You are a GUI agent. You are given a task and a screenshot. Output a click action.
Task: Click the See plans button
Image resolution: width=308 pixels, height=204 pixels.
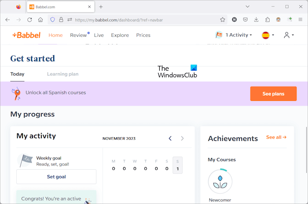(273, 94)
